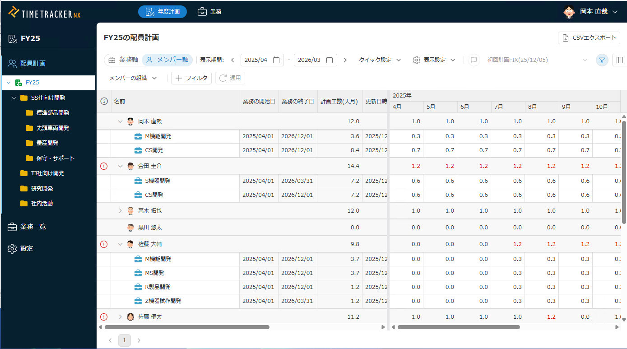Click the start date calendar icon
627x349 pixels.
[x=276, y=60]
